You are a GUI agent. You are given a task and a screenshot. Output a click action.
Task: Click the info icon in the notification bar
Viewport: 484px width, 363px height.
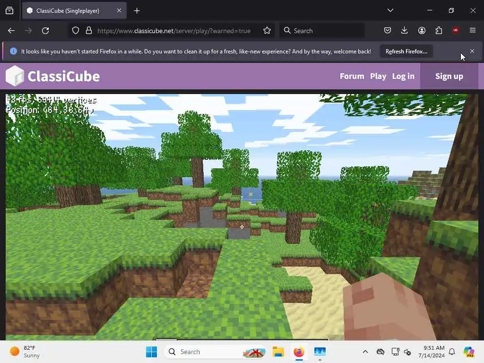tap(13, 51)
